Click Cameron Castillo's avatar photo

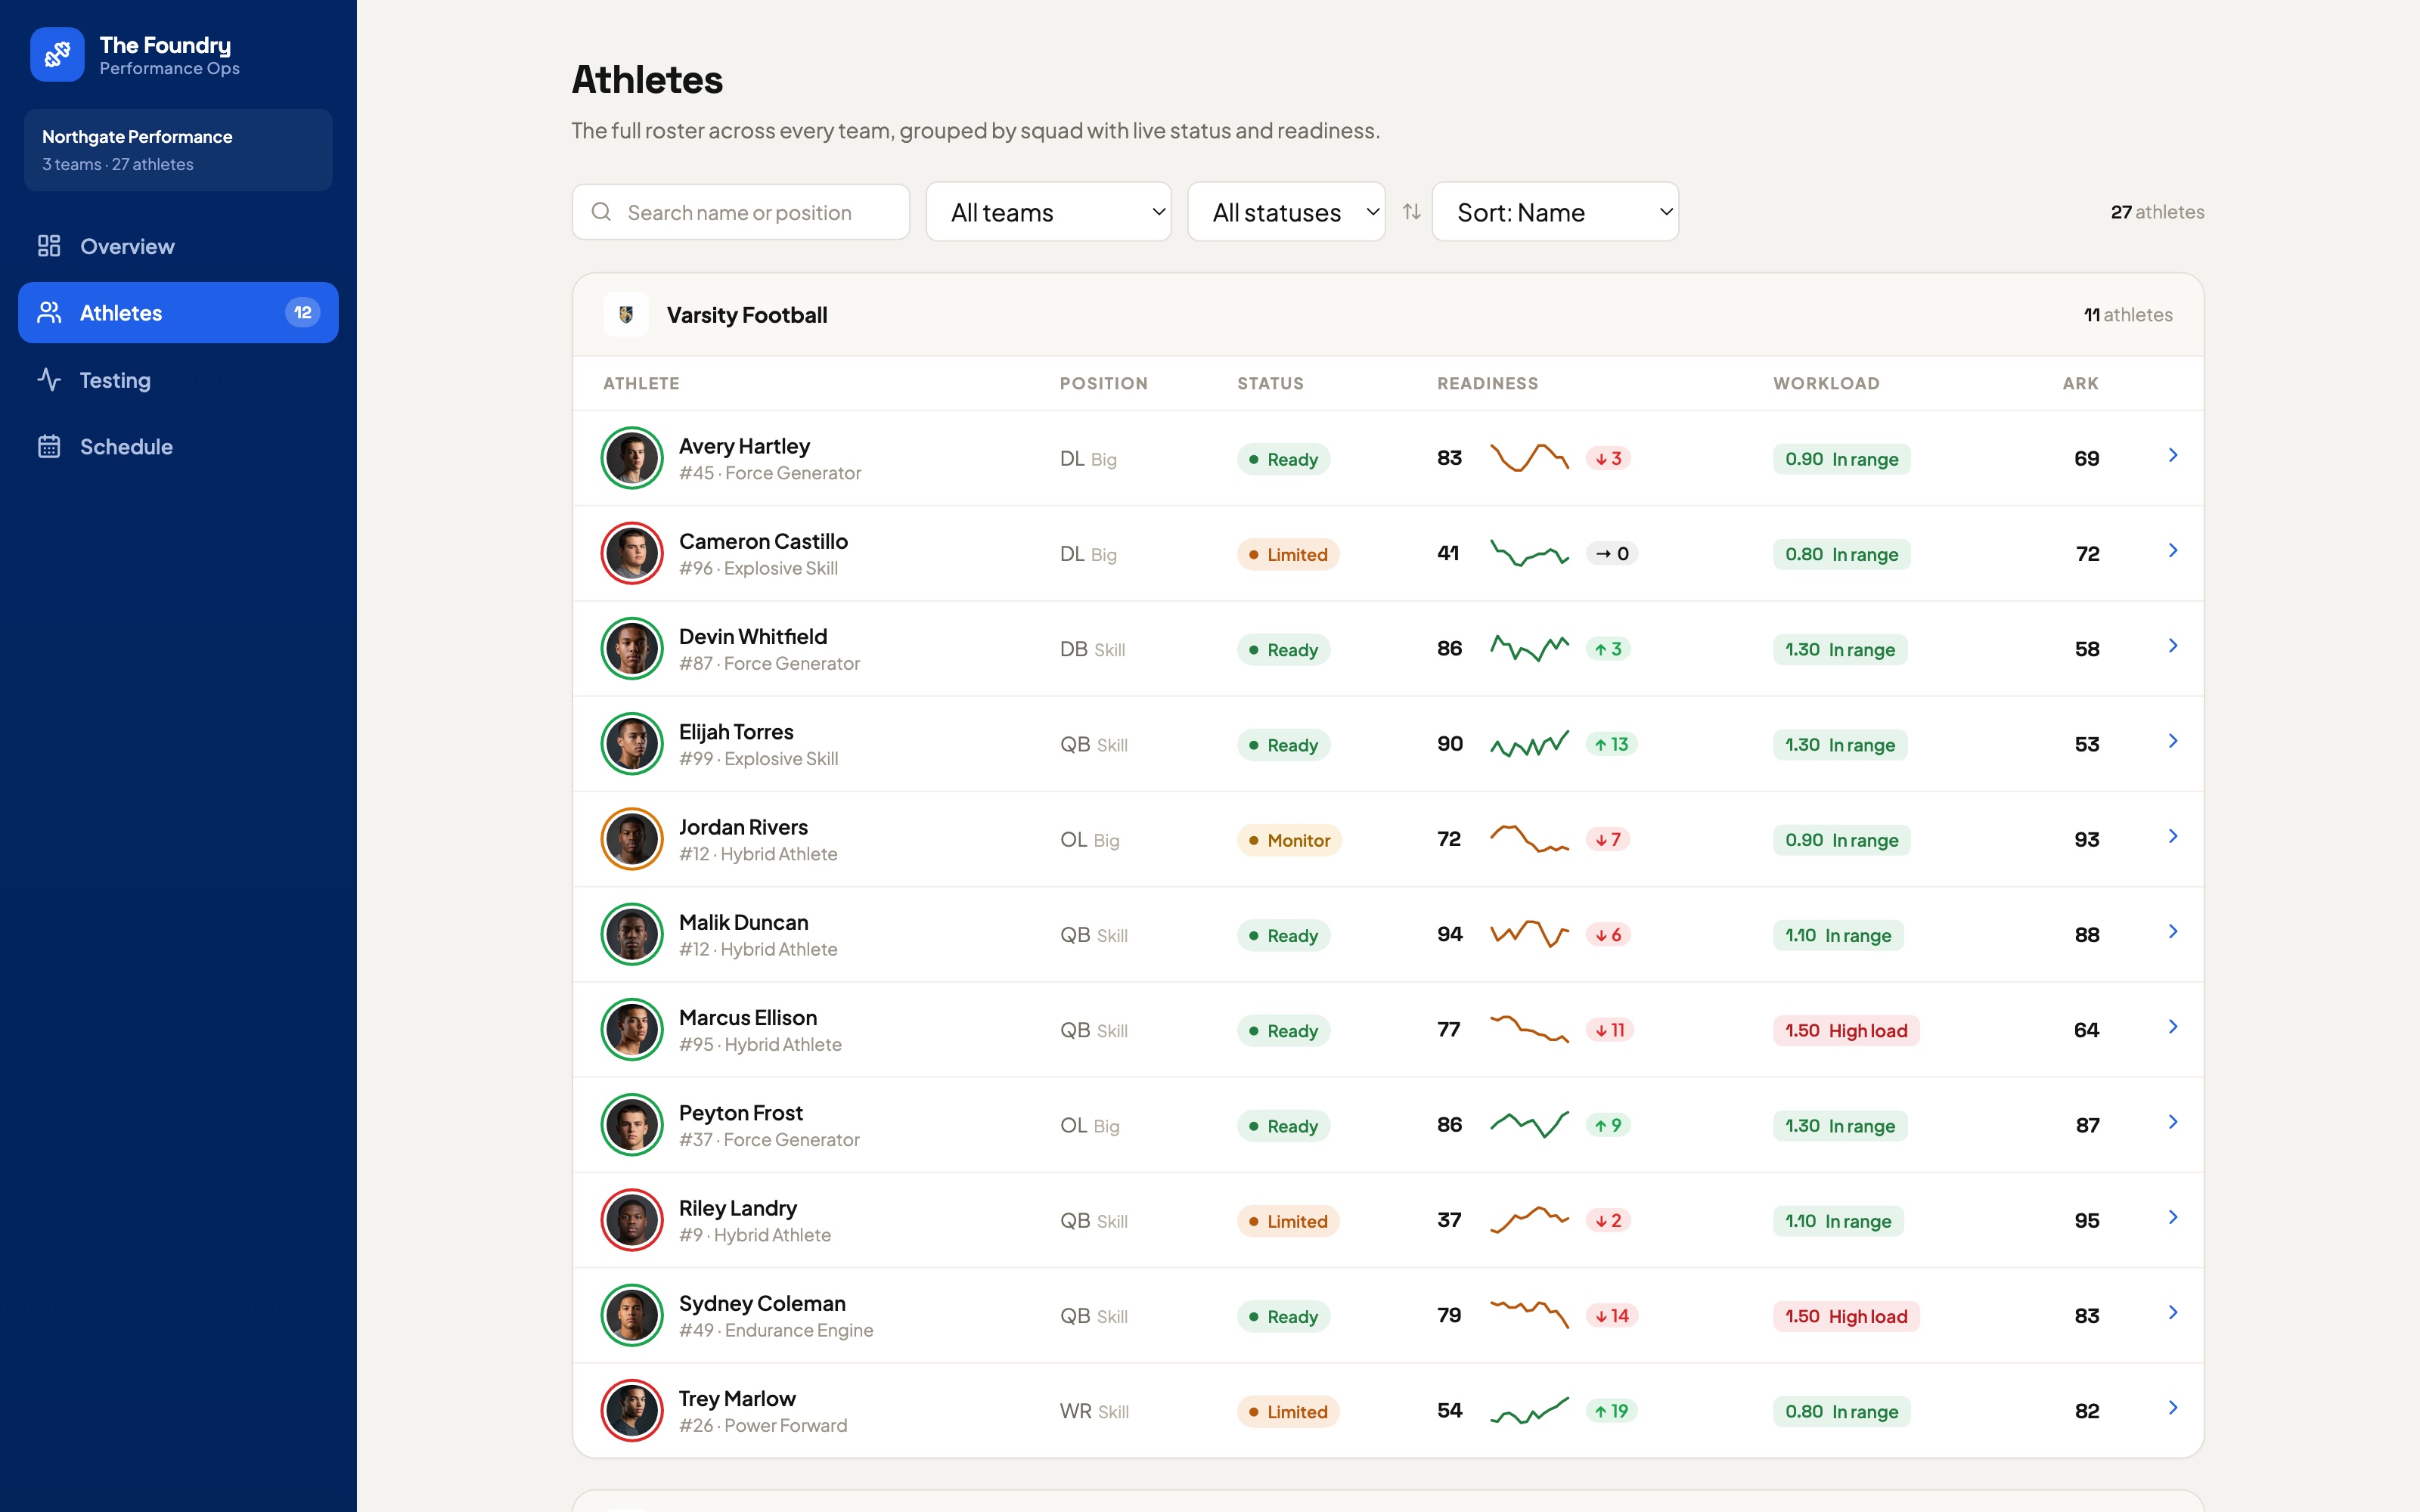click(x=632, y=553)
